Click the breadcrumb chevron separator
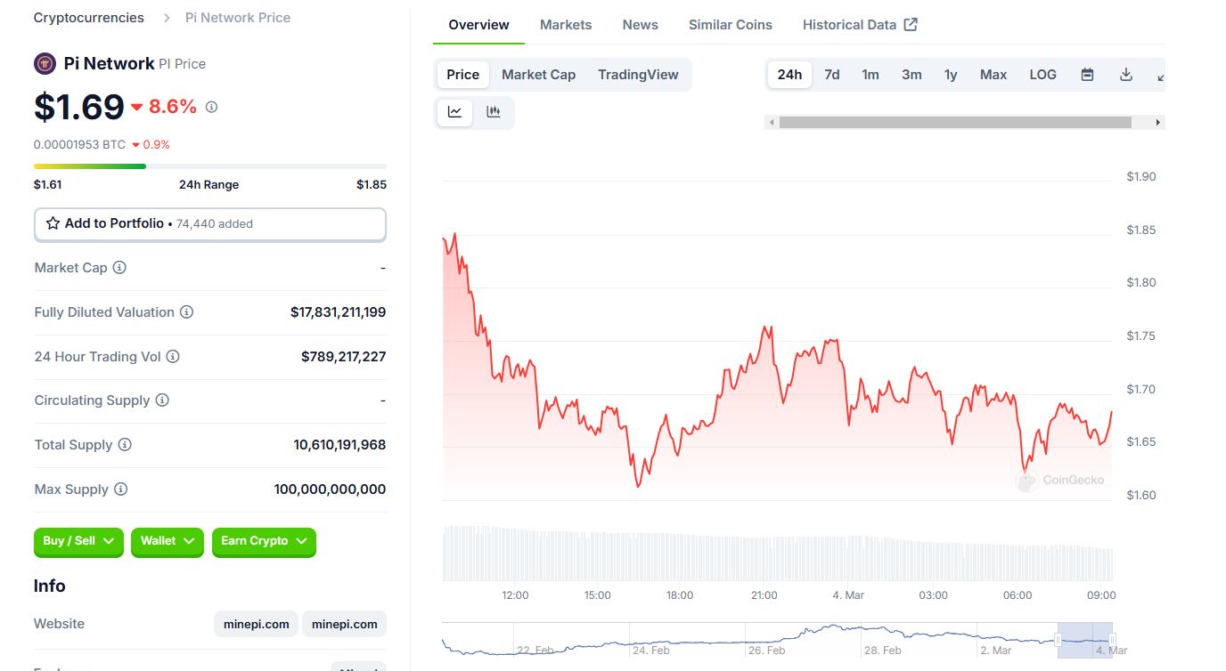This screenshot has width=1226, height=671. coord(167,18)
